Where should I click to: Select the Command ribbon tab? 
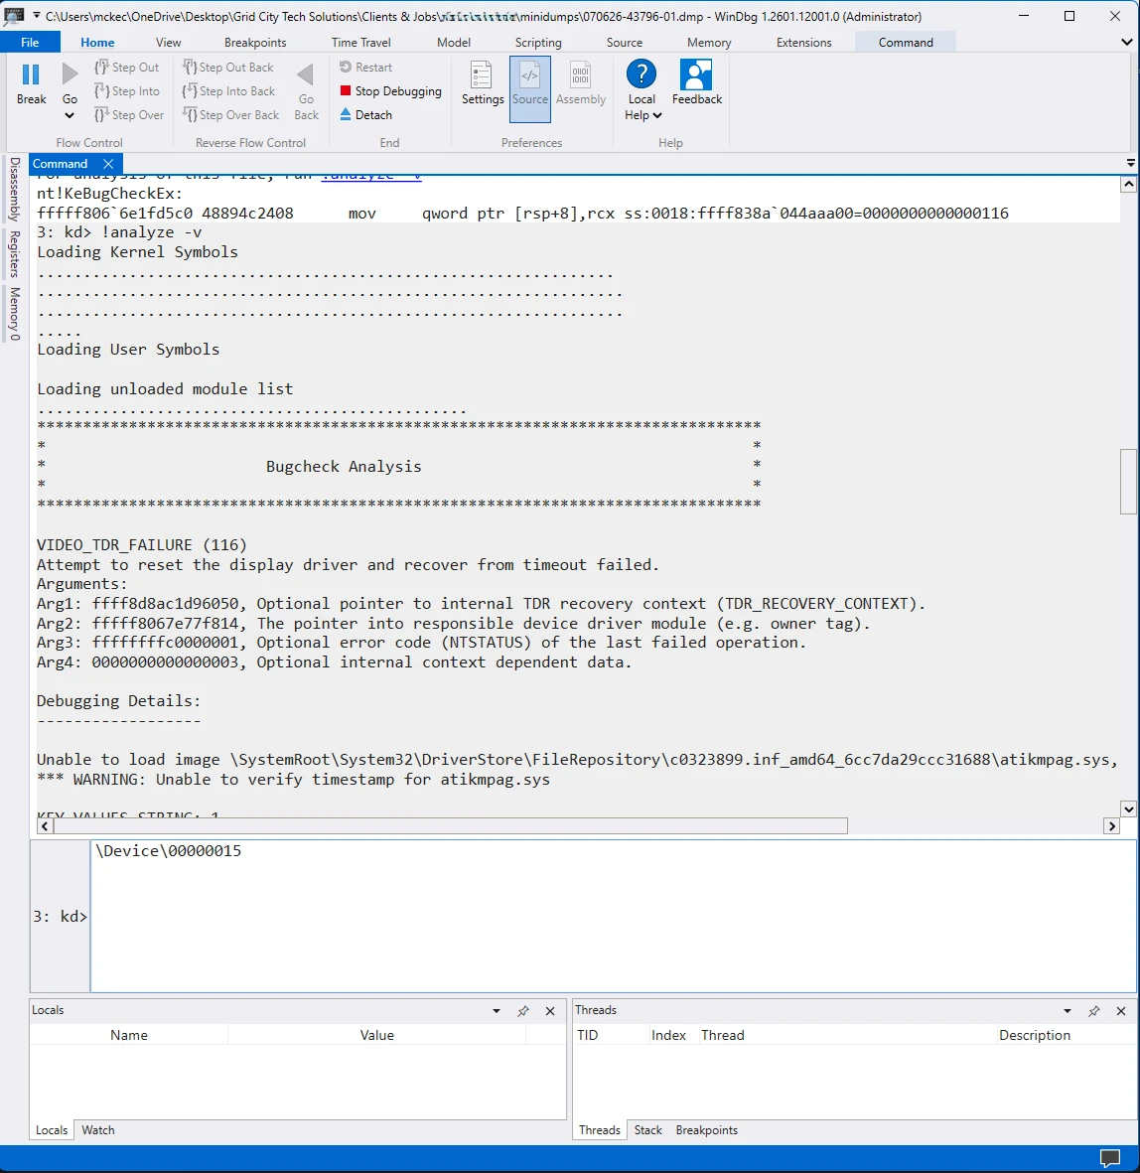[905, 43]
